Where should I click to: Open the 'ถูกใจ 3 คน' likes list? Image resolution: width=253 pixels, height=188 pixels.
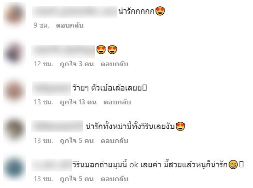(77, 64)
